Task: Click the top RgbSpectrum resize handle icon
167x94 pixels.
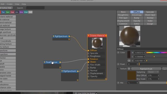Action: click(x=69, y=39)
